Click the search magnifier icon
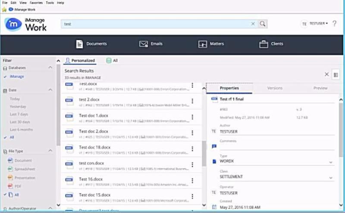The width and height of the screenshot is (345, 213). 263,24
